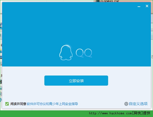Select 313games.rar file in background window
Screen dimensions: 153x117
(x=107, y=1)
